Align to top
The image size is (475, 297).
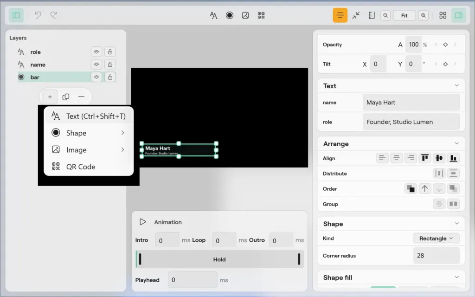425,158
